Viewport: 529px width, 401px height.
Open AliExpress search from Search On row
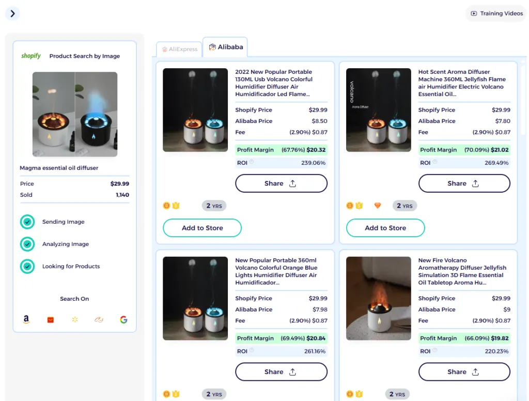click(x=50, y=319)
